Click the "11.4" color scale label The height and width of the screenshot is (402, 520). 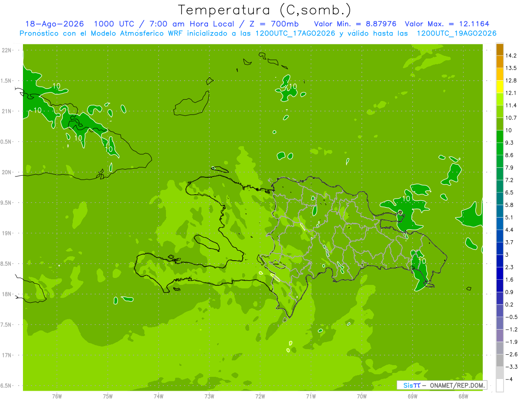point(511,105)
